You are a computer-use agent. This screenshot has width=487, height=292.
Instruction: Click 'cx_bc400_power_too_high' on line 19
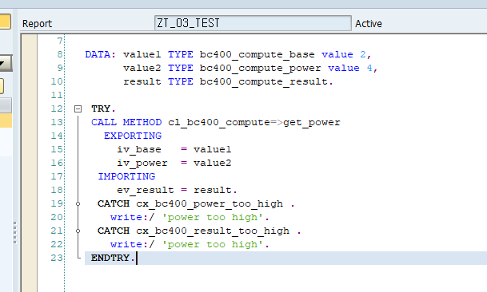pos(210,203)
